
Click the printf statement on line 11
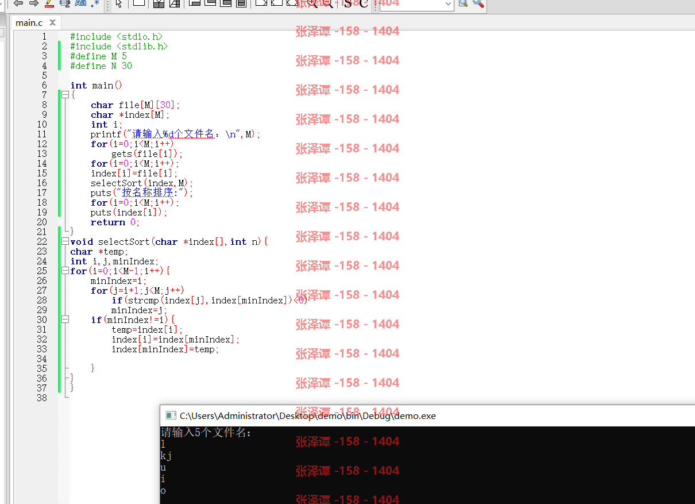[x=176, y=134]
